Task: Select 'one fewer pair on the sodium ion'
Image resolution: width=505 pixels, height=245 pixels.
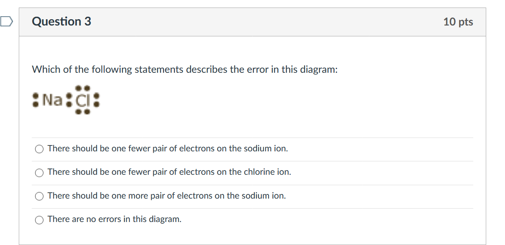Action: pos(39,149)
